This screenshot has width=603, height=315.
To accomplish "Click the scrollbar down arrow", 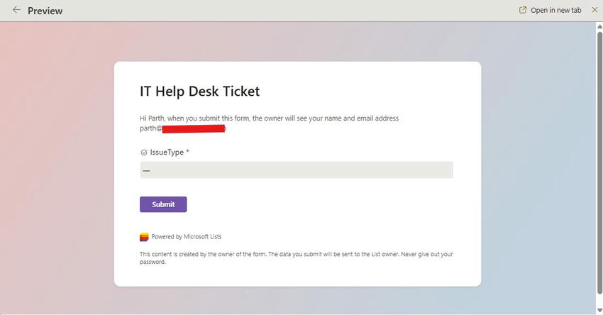I will [x=599, y=310].
